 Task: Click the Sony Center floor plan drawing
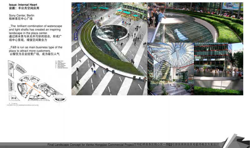pos(37,81)
